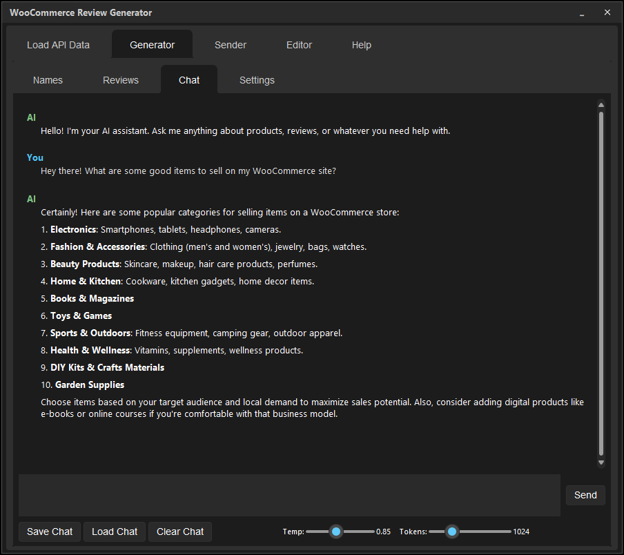624x555 pixels.
Task: Switch to the Names sub-tab
Action: 48,80
